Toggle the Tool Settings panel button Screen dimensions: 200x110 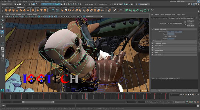point(196,4)
